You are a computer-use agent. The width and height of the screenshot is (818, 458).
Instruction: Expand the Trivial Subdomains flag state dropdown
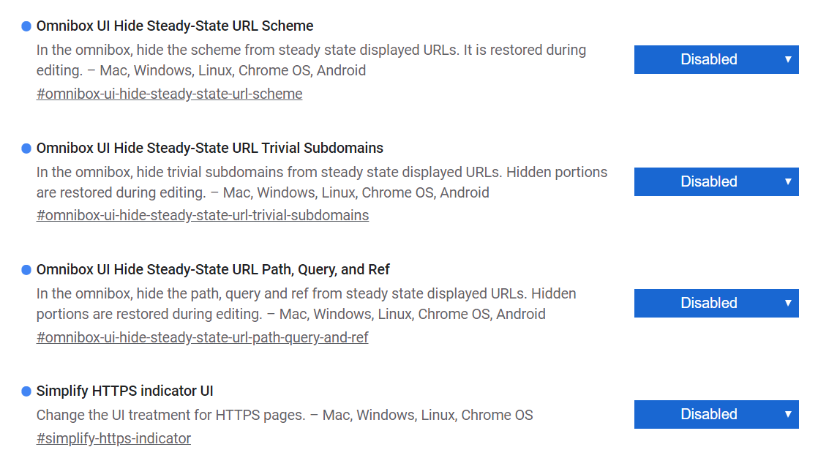[716, 181]
